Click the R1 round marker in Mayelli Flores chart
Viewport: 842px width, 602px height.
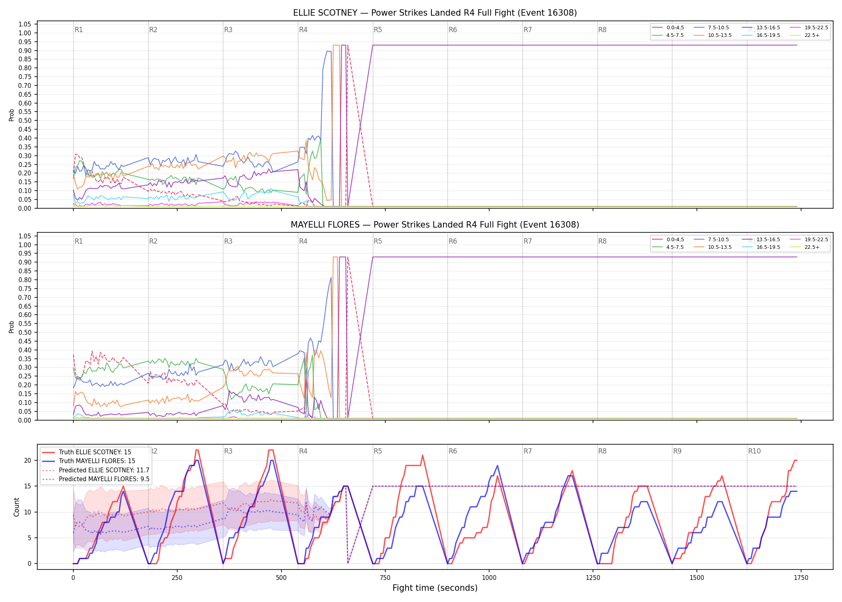[79, 241]
